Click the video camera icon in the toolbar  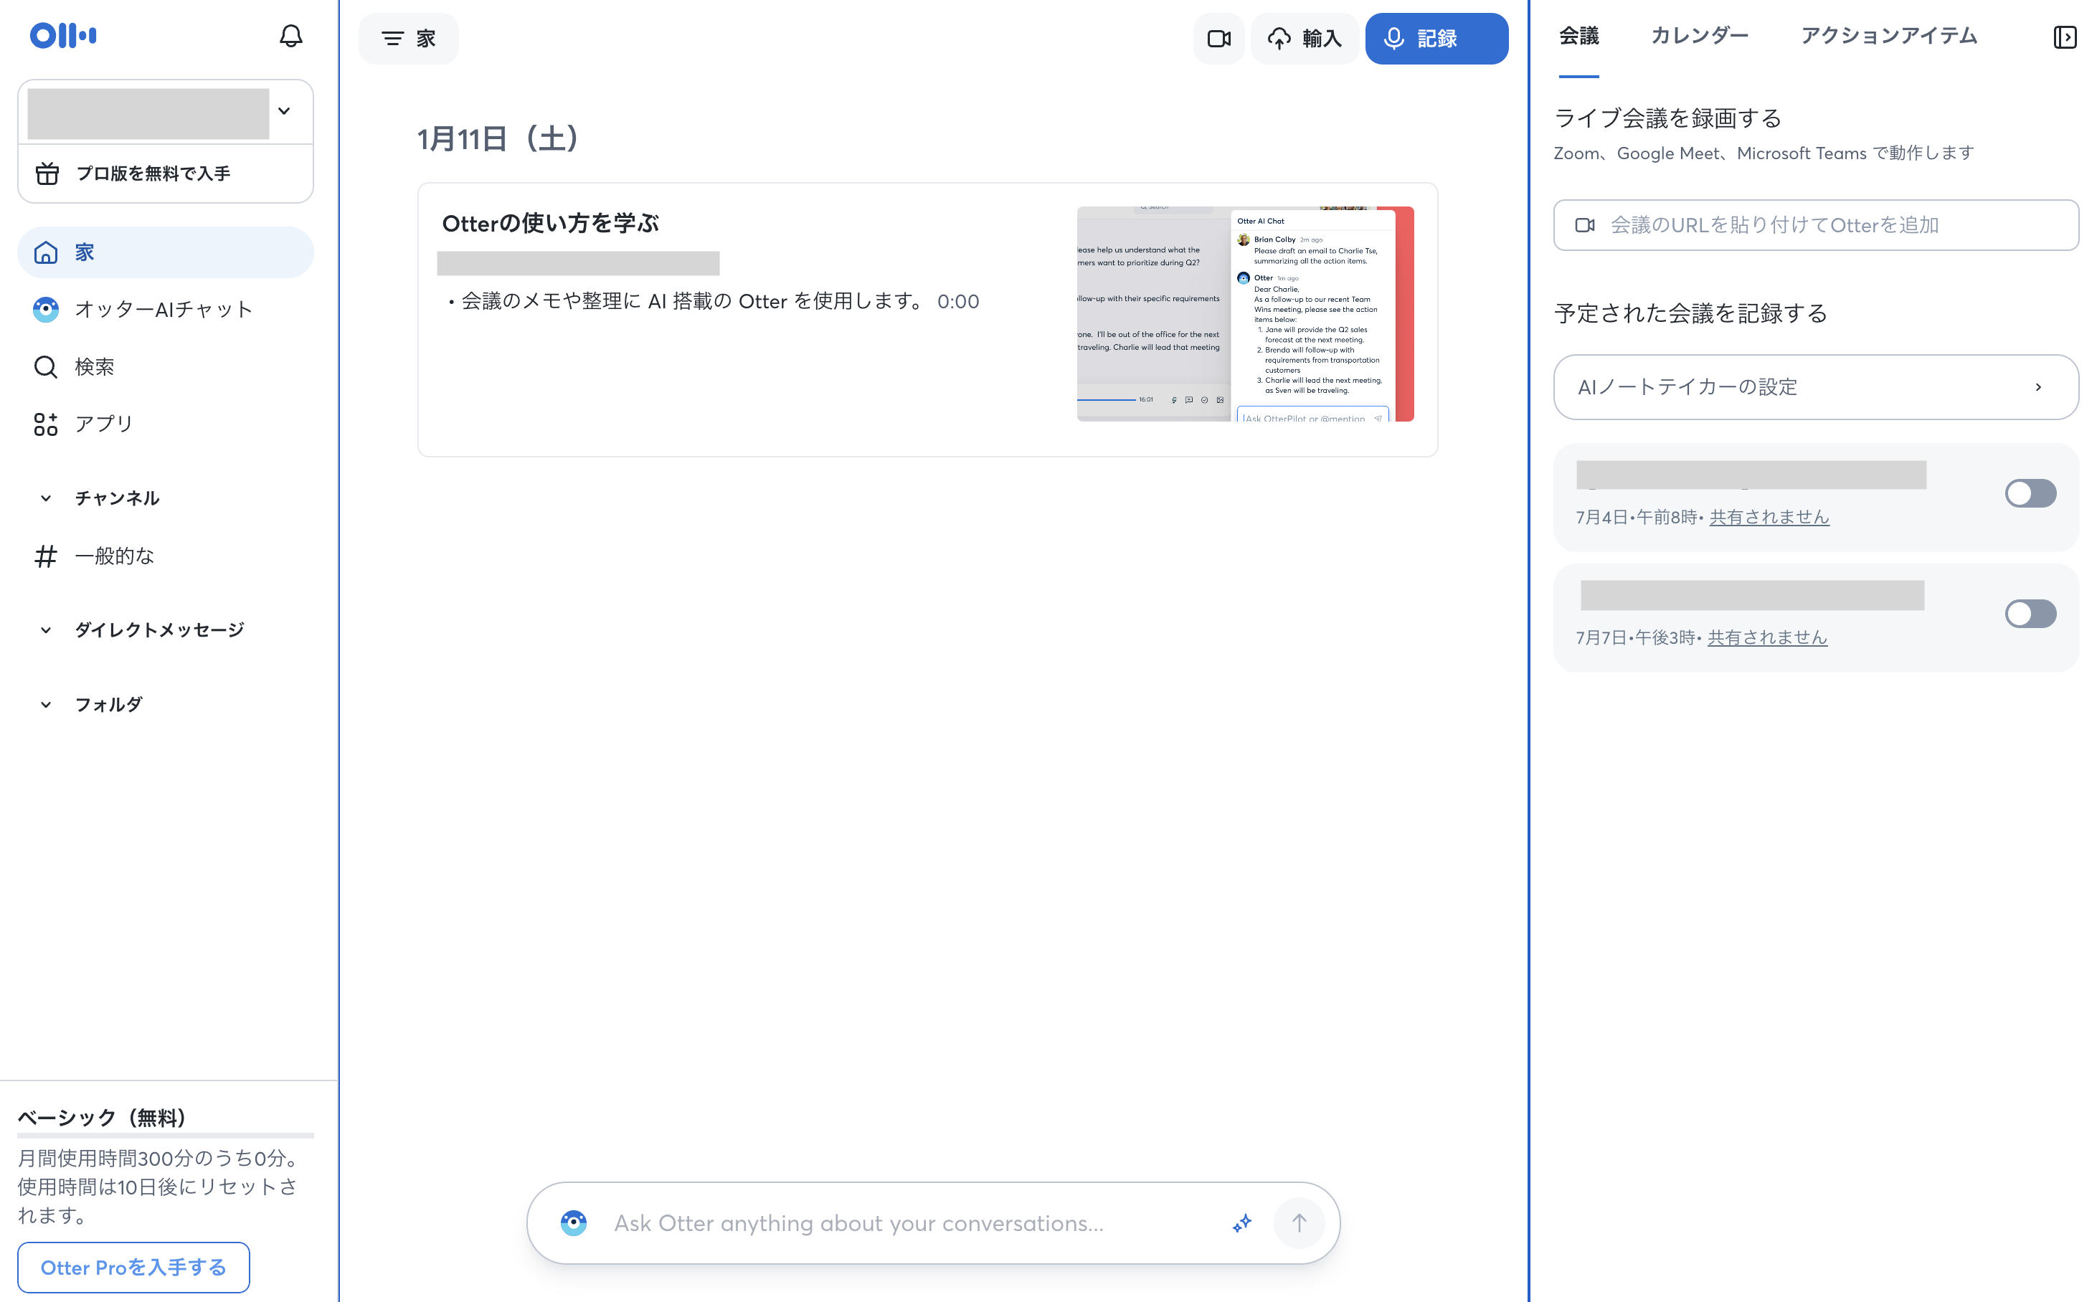pyautogui.click(x=1218, y=38)
